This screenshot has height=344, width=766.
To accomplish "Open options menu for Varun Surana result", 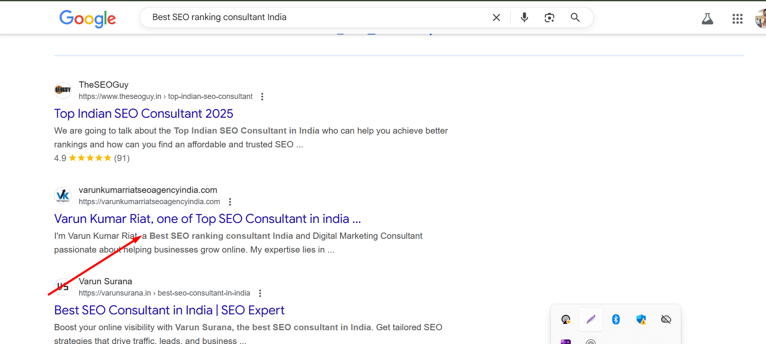I will click(x=260, y=293).
